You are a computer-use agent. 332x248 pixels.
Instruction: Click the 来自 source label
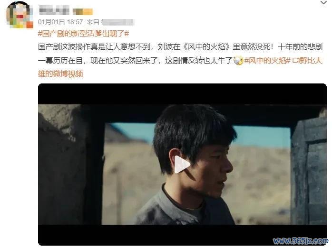[x=93, y=22]
